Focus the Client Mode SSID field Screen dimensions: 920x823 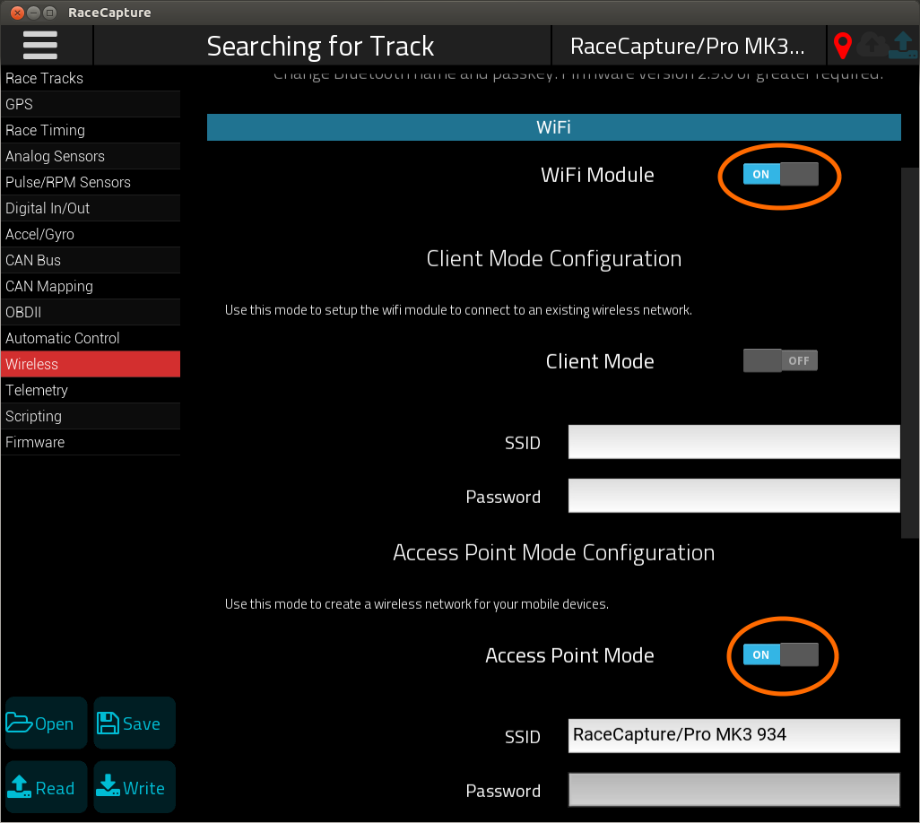(734, 442)
